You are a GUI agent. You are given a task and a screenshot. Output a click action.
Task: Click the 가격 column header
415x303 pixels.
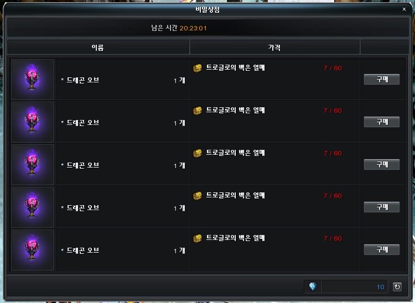(274, 48)
